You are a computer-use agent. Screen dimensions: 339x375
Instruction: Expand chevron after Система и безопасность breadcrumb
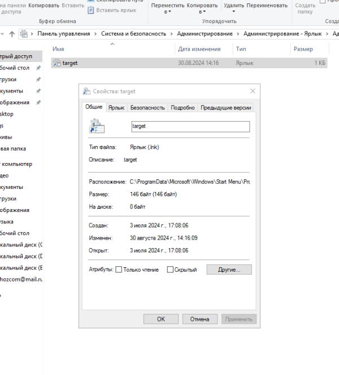[x=172, y=34]
